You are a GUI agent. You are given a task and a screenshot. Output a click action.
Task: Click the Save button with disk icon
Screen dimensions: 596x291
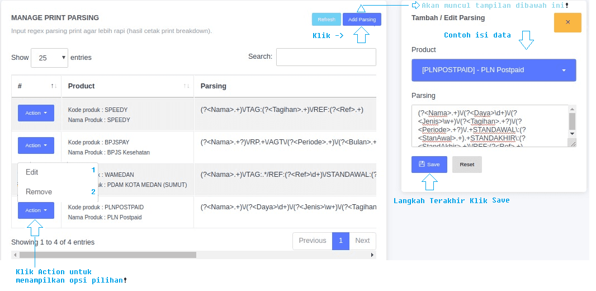pos(429,165)
